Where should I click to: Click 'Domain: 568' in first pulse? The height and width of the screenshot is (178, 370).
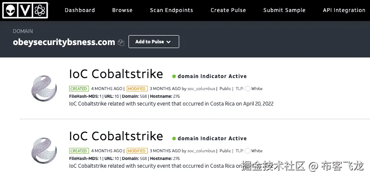pyautogui.click(x=134, y=97)
